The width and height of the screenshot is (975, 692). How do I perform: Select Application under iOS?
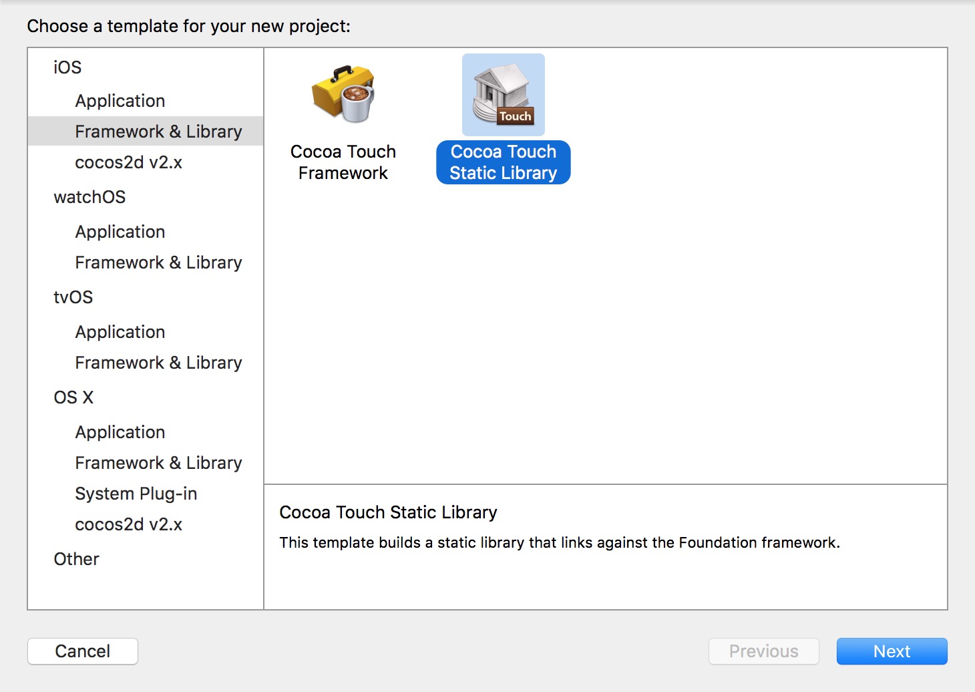tap(120, 101)
